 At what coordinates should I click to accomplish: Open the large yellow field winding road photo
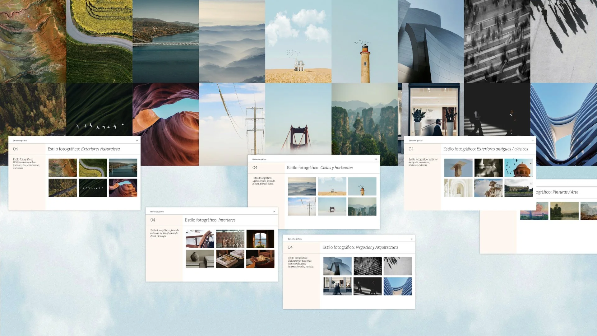(99, 41)
